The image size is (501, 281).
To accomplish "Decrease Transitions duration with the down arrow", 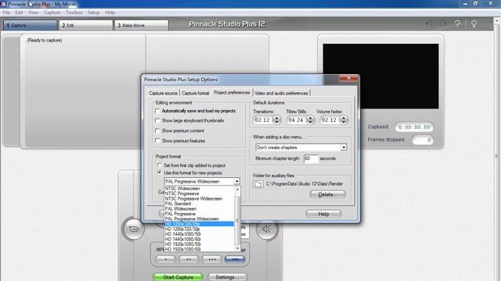I will tap(276, 123).
